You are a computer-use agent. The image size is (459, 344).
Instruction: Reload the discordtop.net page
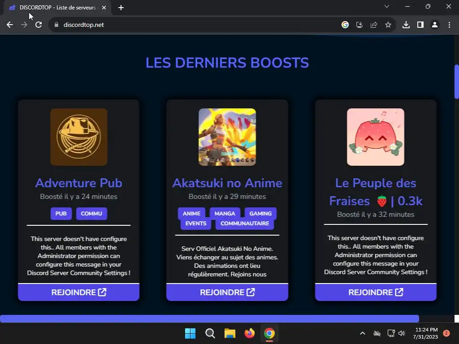(x=39, y=25)
